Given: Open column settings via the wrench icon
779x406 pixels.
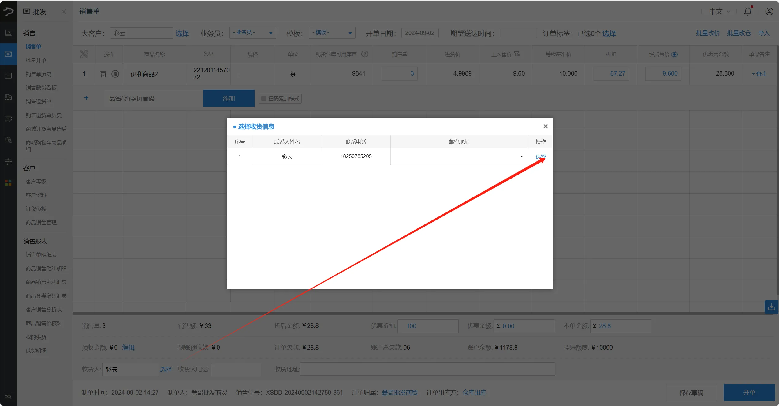Looking at the screenshot, I should click(84, 54).
